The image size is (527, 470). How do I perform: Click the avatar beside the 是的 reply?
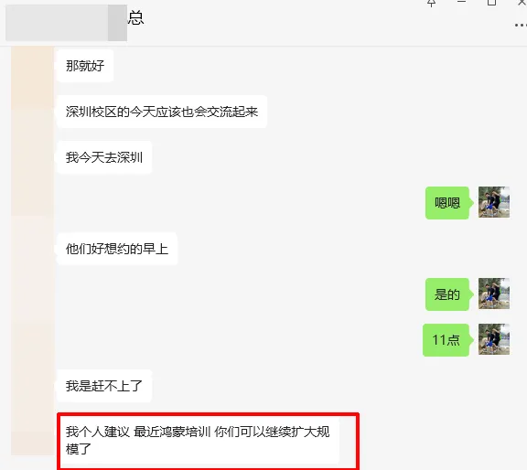(494, 294)
